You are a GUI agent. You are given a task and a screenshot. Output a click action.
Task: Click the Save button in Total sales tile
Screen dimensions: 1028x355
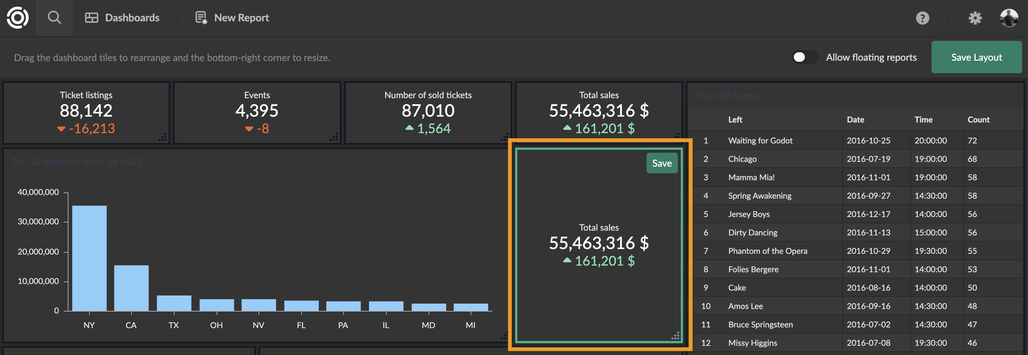(662, 163)
